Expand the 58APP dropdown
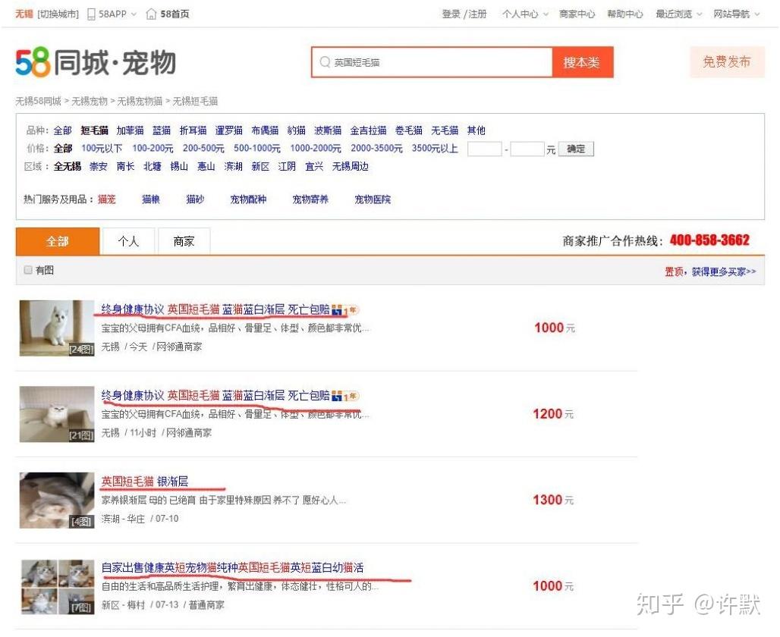Screen dimensions: 780x637 tap(134, 14)
